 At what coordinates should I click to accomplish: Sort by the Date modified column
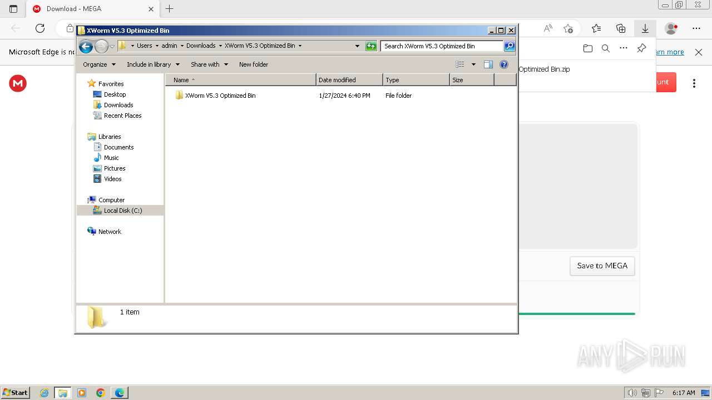coord(349,80)
